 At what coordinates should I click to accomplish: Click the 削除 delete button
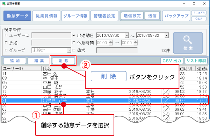coord(63,61)
